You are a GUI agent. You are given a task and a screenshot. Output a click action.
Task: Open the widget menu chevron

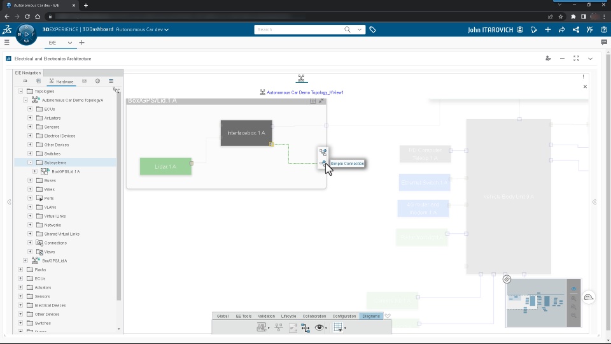click(591, 59)
